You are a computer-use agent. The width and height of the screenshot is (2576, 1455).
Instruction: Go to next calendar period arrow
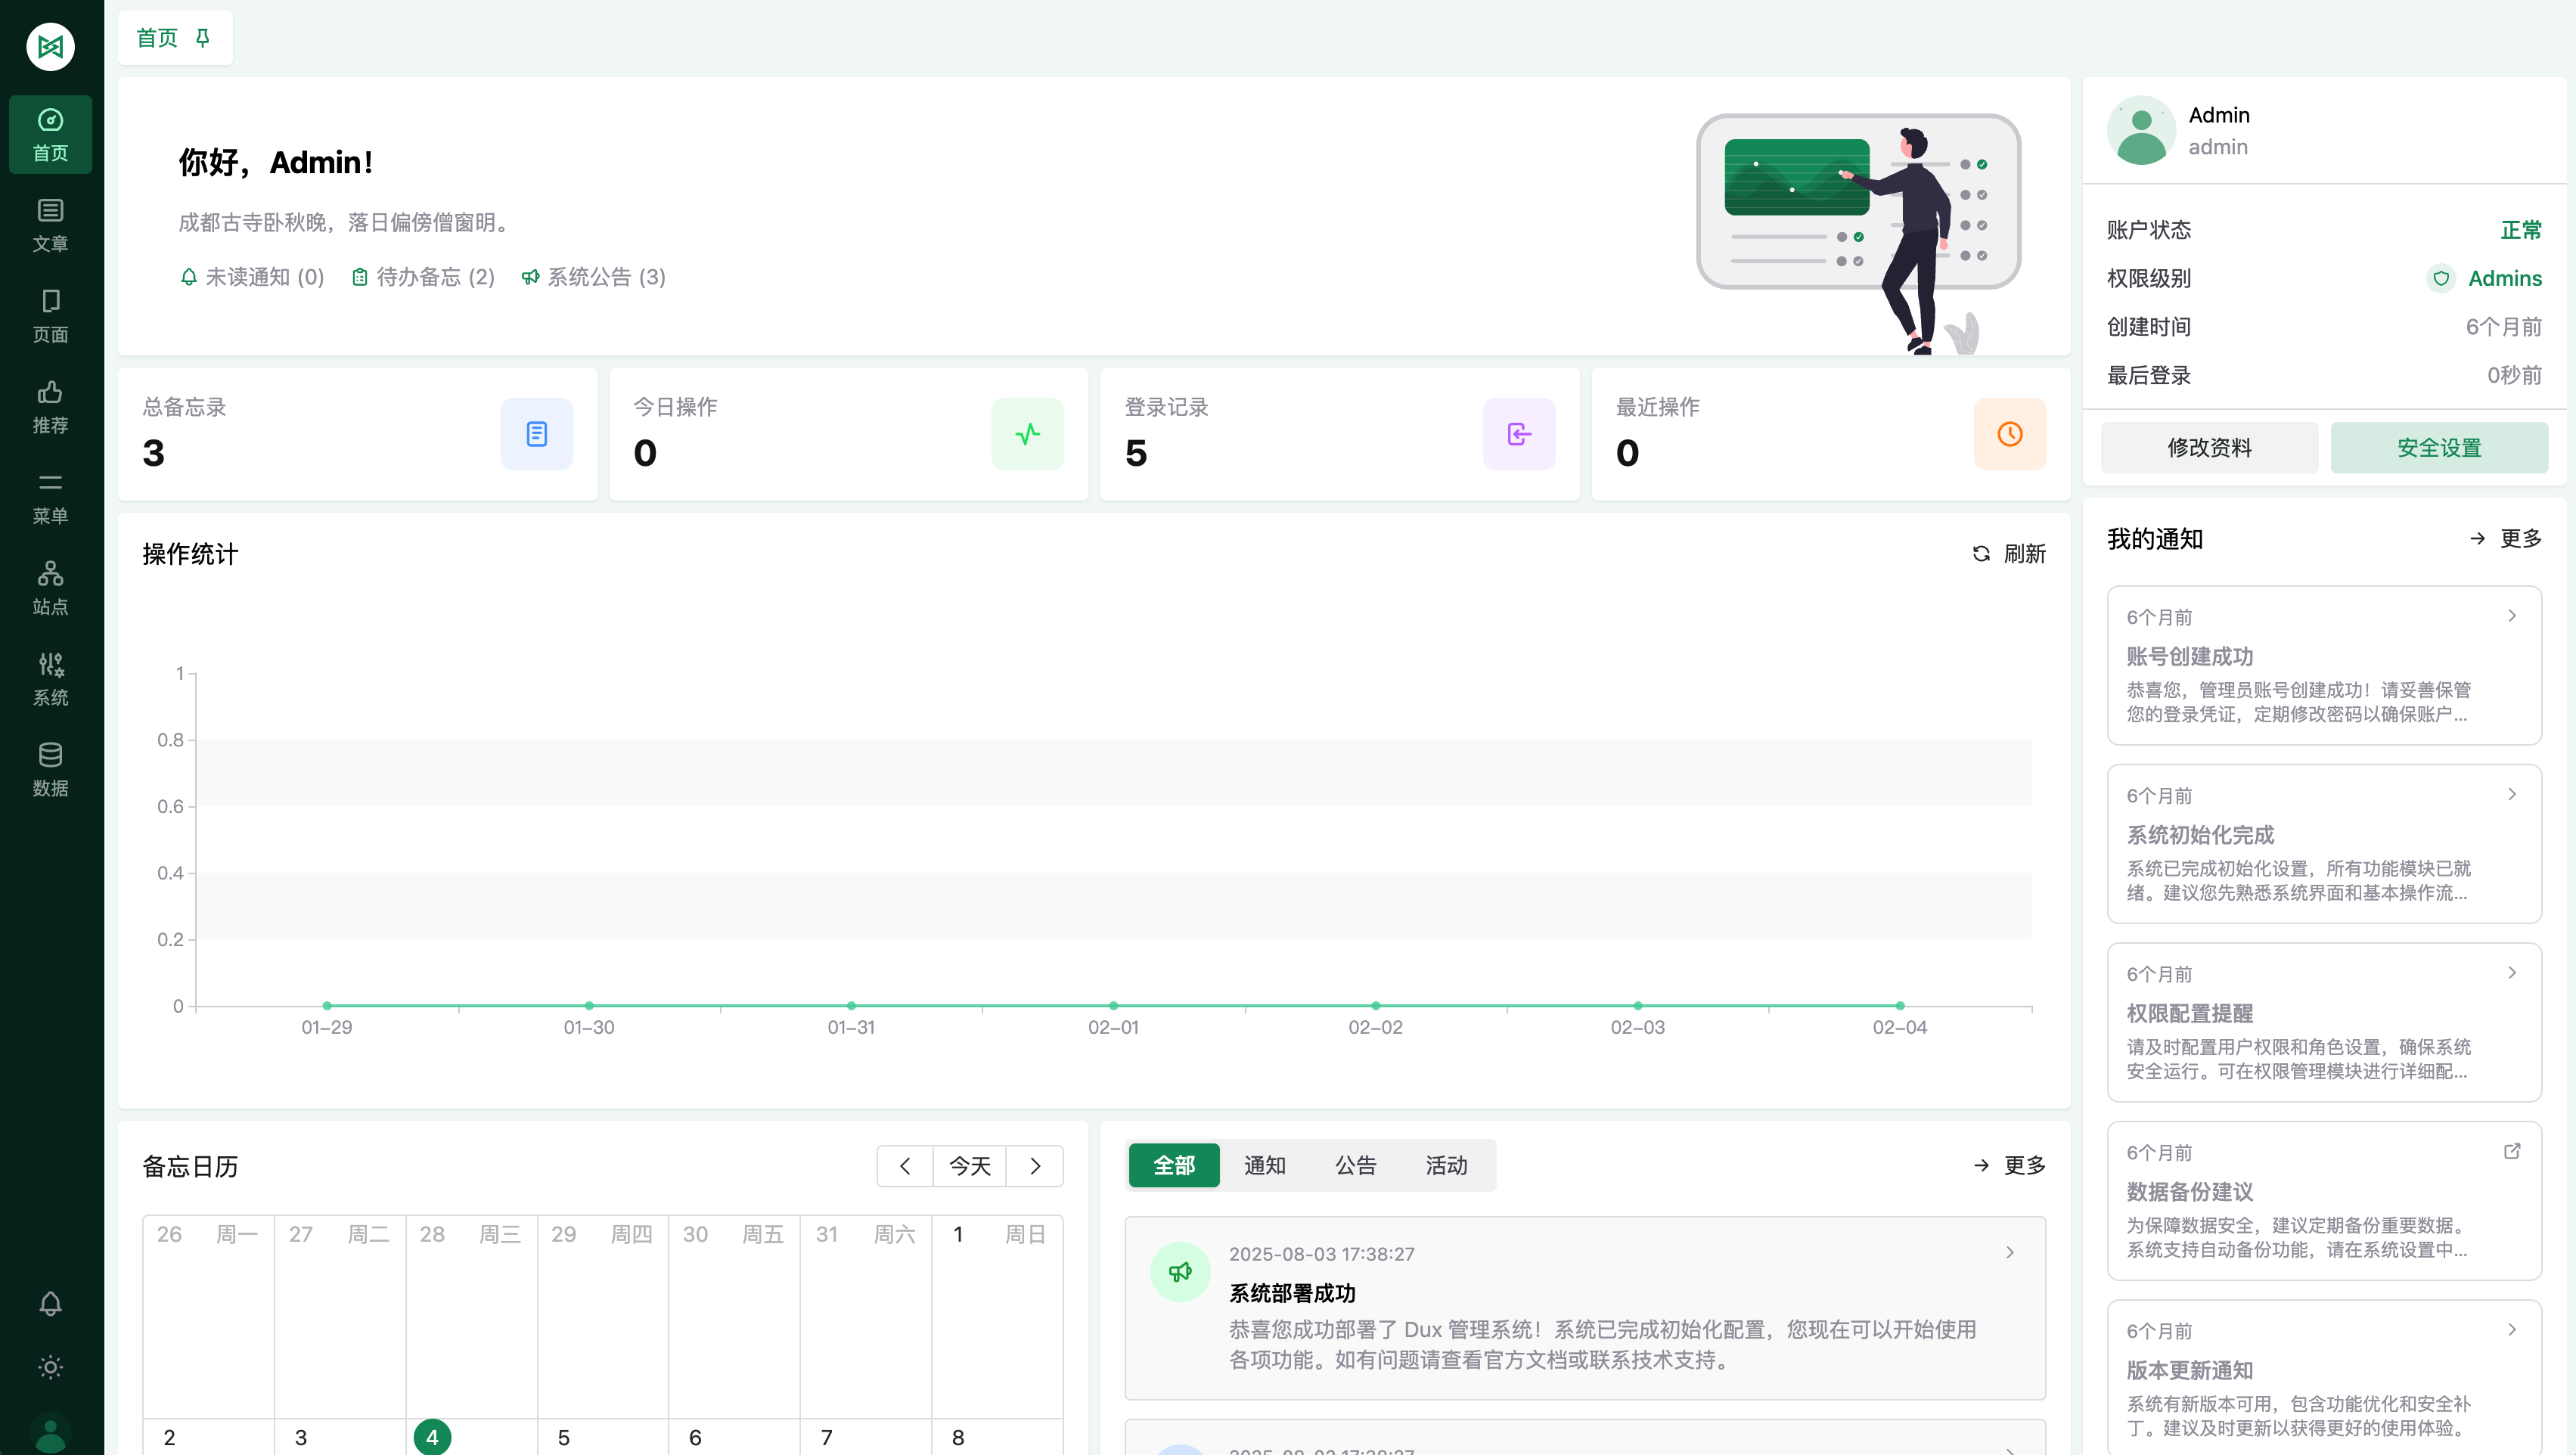[x=1035, y=1166]
